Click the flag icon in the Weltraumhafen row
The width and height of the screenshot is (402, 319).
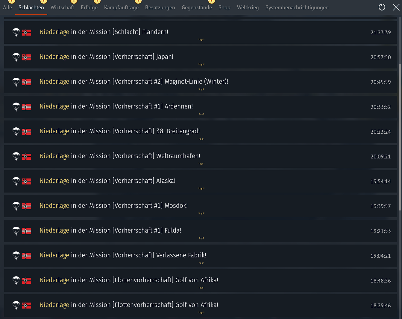click(27, 156)
